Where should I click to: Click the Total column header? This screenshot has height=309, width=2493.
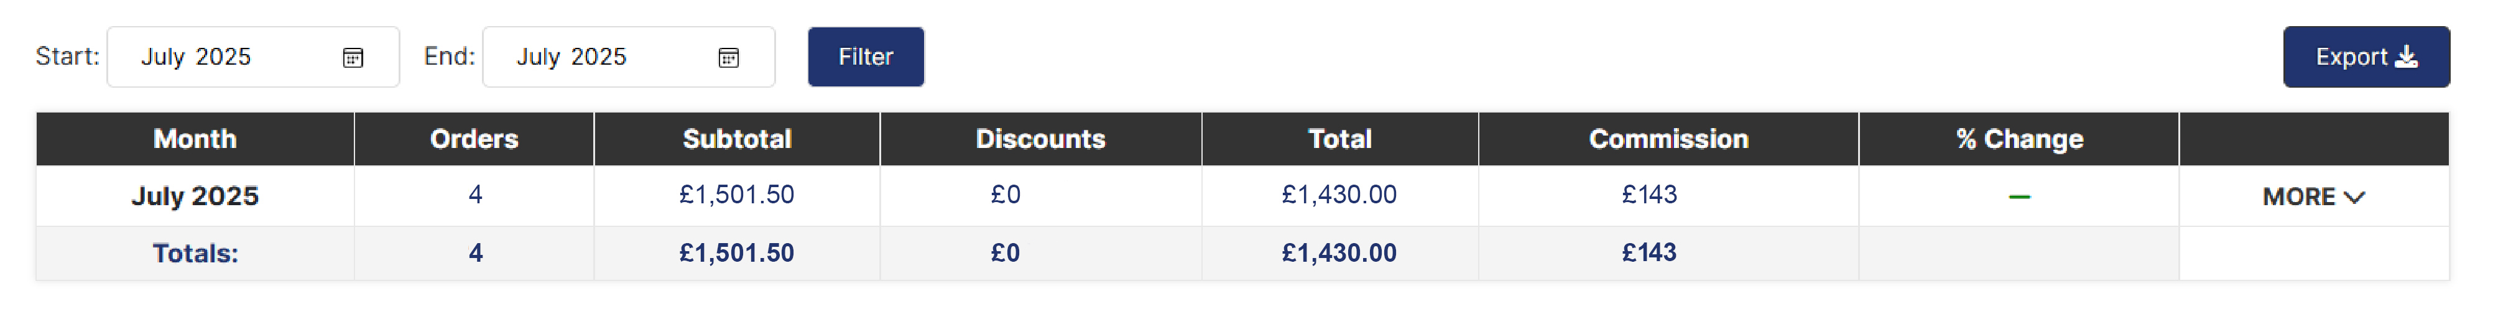(1339, 139)
